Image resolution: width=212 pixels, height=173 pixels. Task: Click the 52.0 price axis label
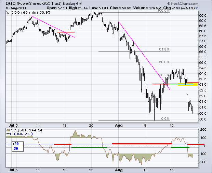coord(203,96)
